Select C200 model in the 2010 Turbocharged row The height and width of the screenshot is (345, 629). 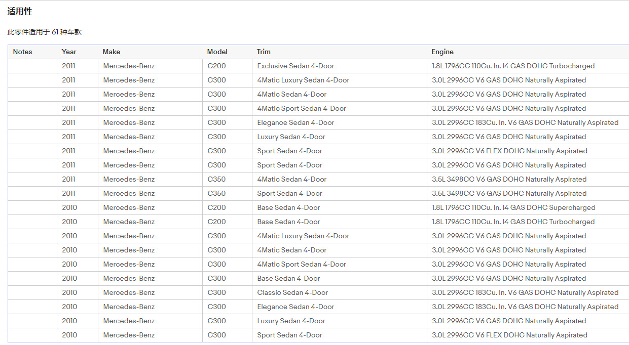pos(217,222)
